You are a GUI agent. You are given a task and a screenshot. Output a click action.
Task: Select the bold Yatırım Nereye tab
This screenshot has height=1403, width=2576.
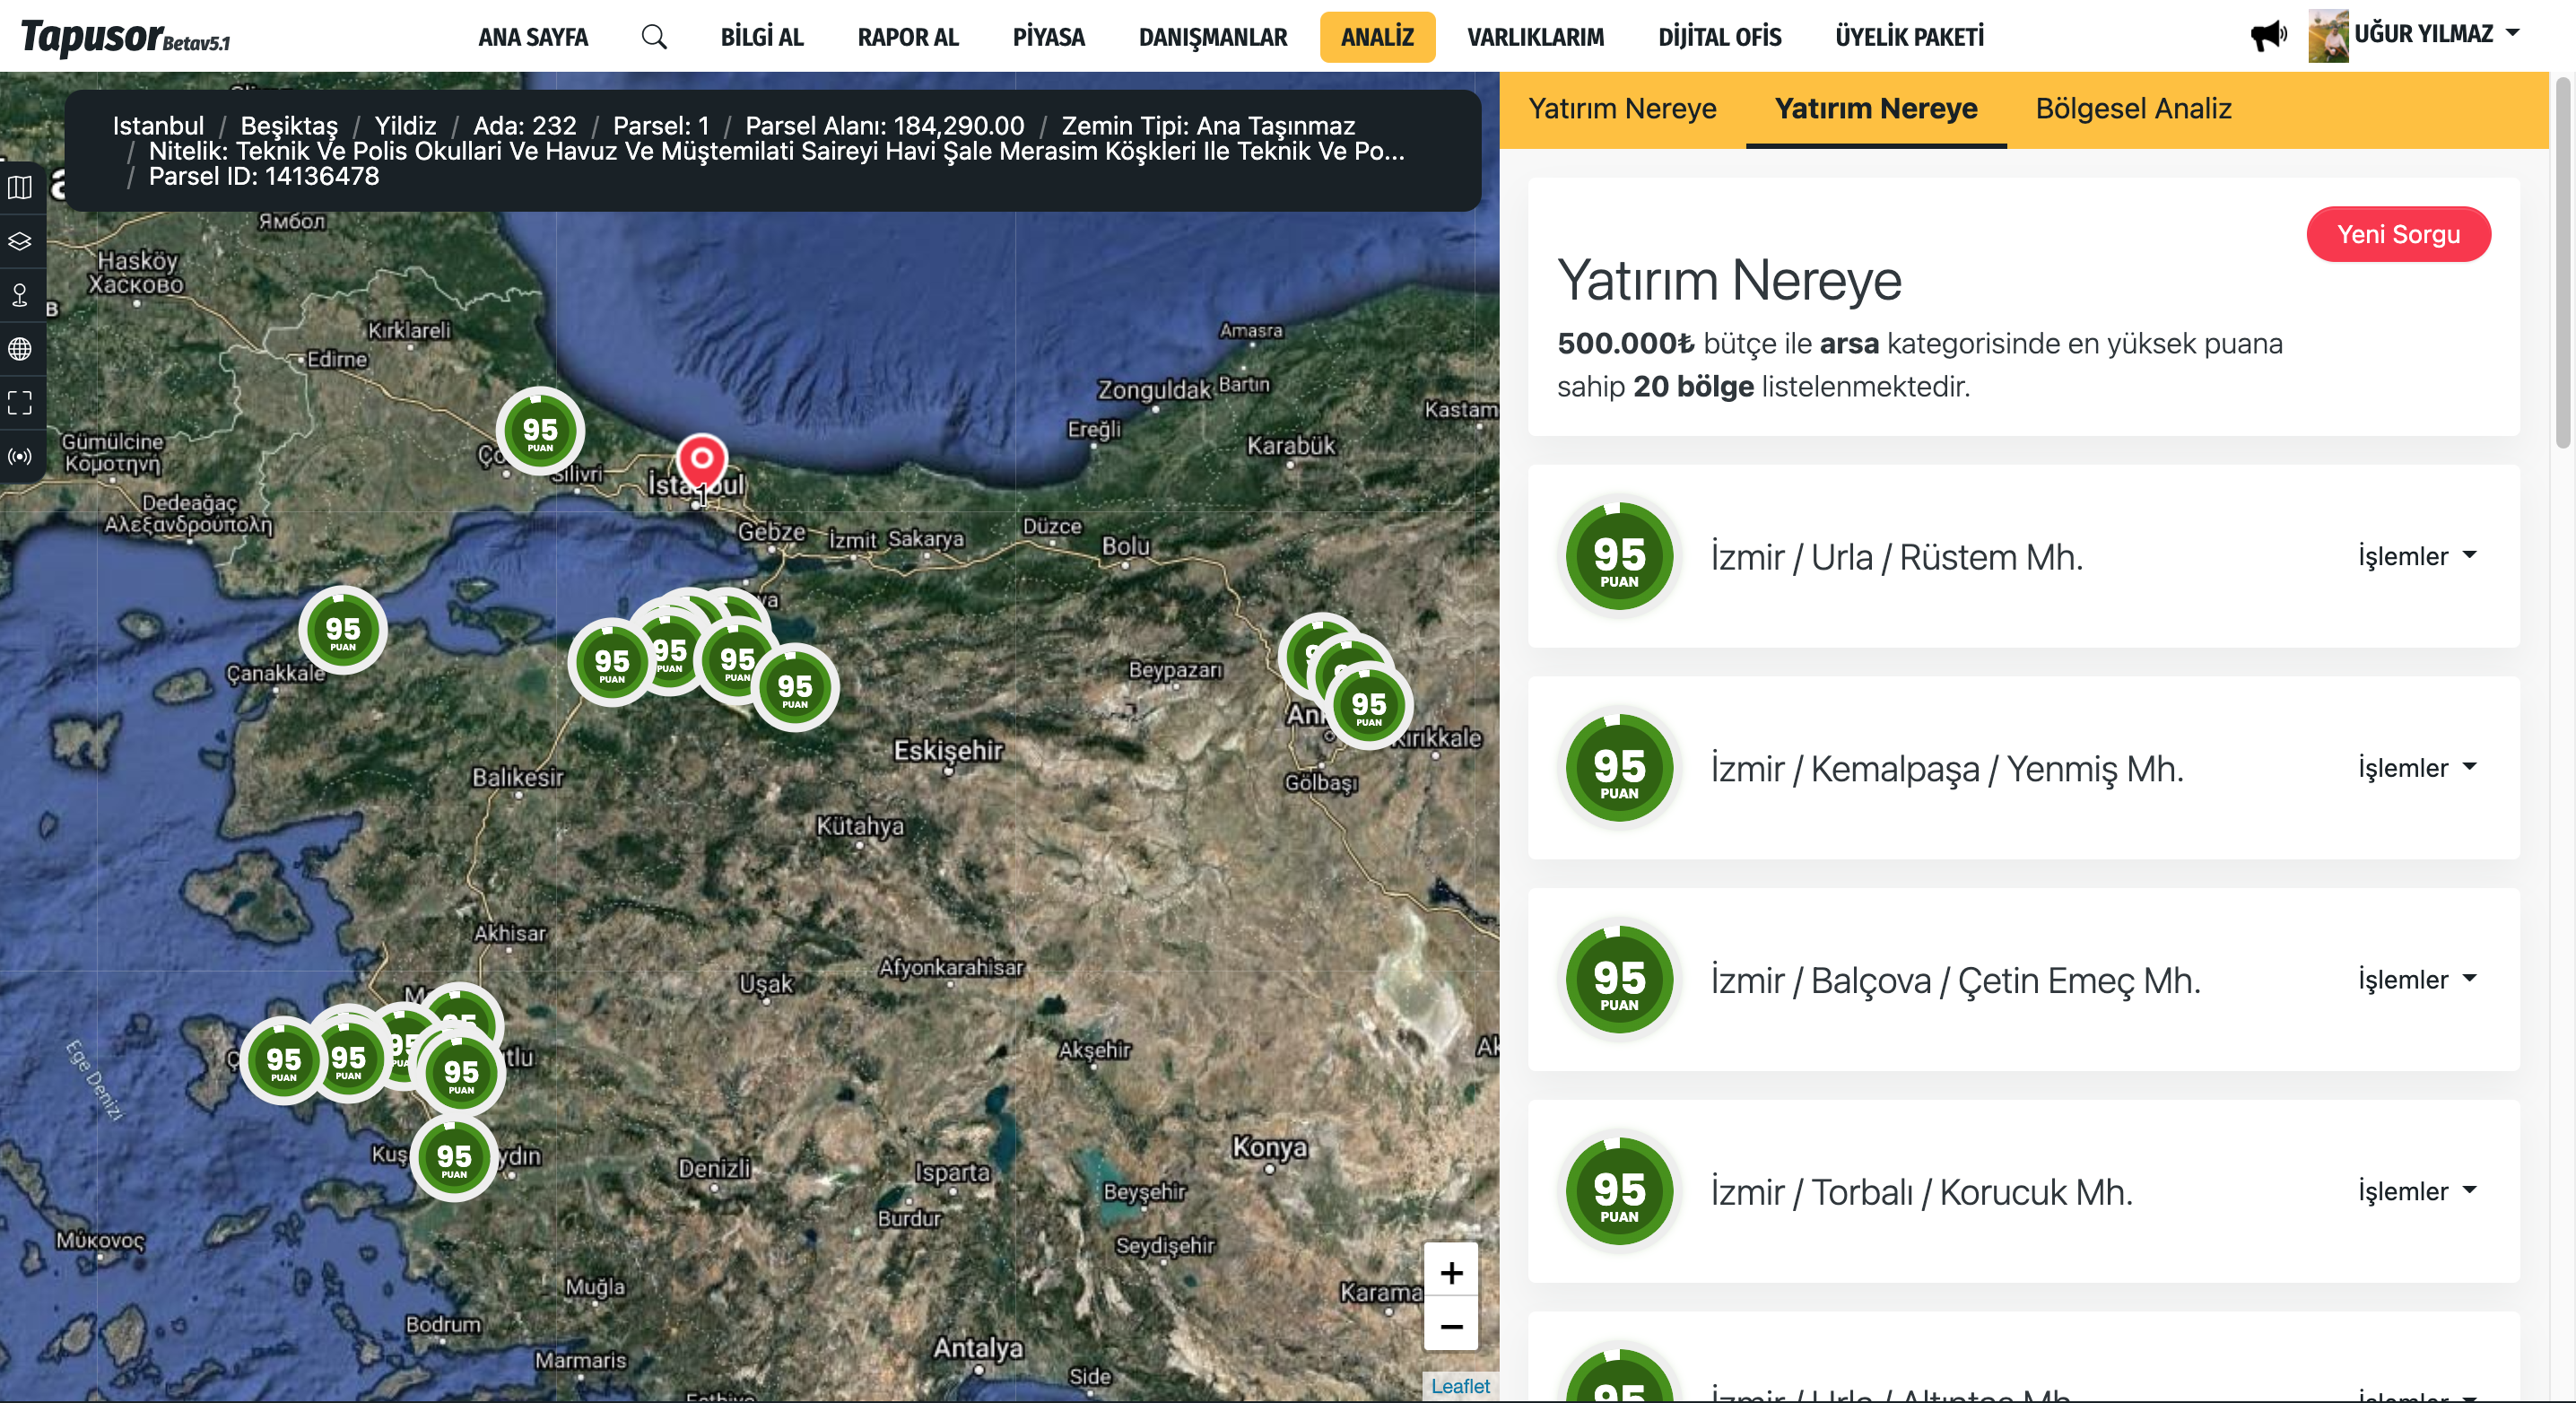tap(1876, 108)
